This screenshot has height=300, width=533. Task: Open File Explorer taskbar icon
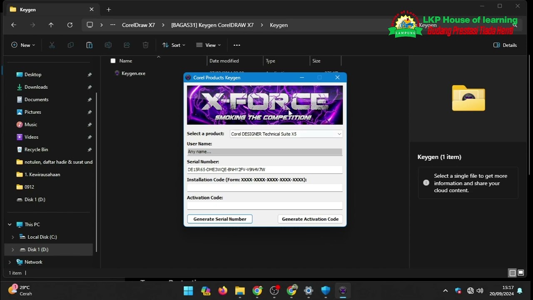(240, 290)
